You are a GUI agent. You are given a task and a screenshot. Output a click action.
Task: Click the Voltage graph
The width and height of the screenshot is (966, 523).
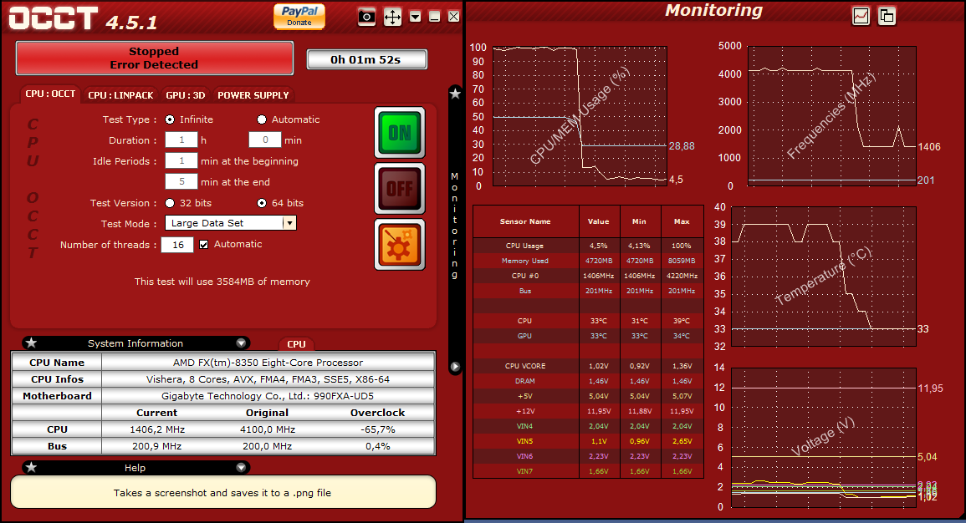point(823,438)
